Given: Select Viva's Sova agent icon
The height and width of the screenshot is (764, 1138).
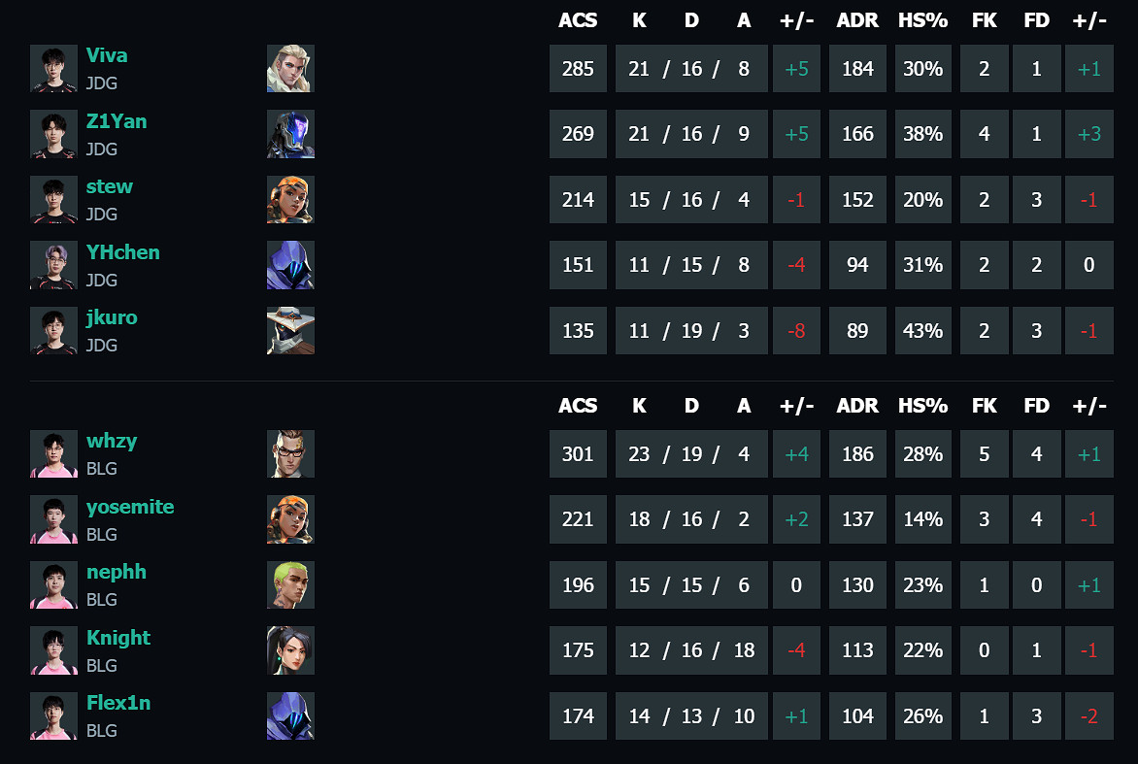Looking at the screenshot, I should 290,68.
